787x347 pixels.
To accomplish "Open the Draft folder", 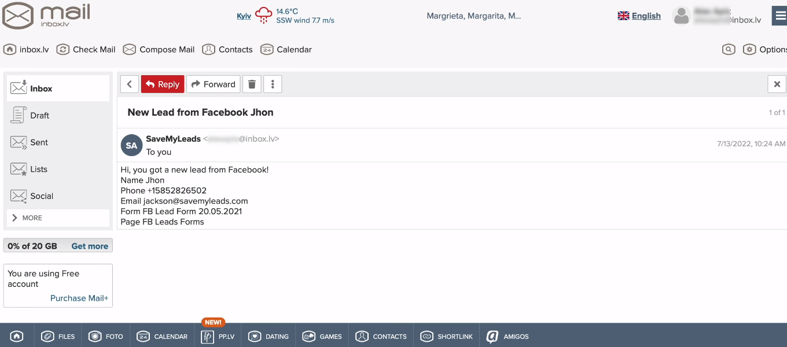I will tap(58, 115).
